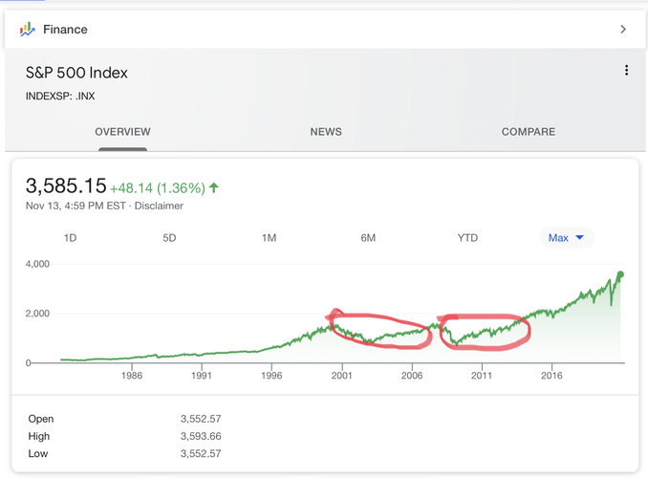Click the Nov 13, 4:59 PM EST timestamp
Viewport: 648px width, 478px height.
[76, 206]
